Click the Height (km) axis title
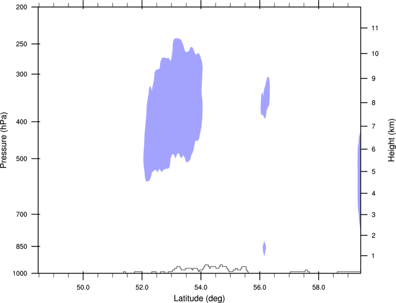The height and width of the screenshot is (303, 396). (391, 140)
